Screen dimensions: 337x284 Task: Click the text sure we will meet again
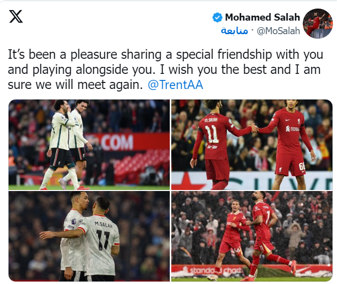click(76, 84)
